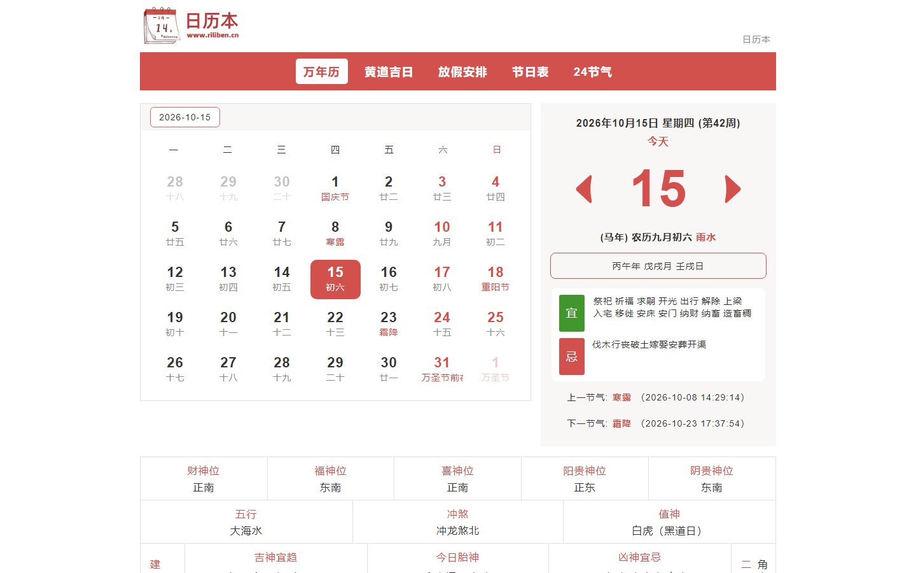This screenshot has width=916, height=573.
Task: Click the 雨水 link next to lunar date
Action: coord(706,237)
